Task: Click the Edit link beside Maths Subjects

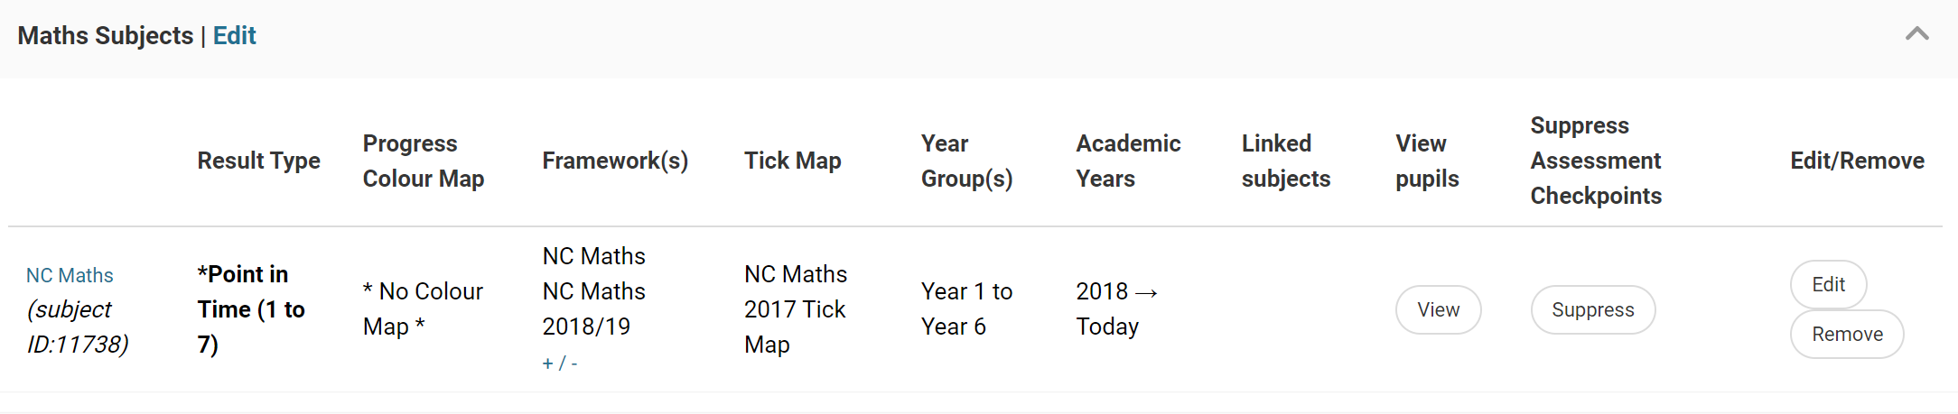Action: click(x=234, y=35)
